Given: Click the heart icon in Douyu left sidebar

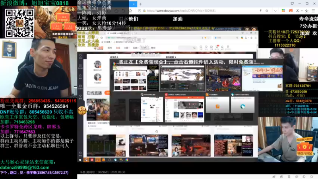Looking at the screenshot, I should [80, 56].
